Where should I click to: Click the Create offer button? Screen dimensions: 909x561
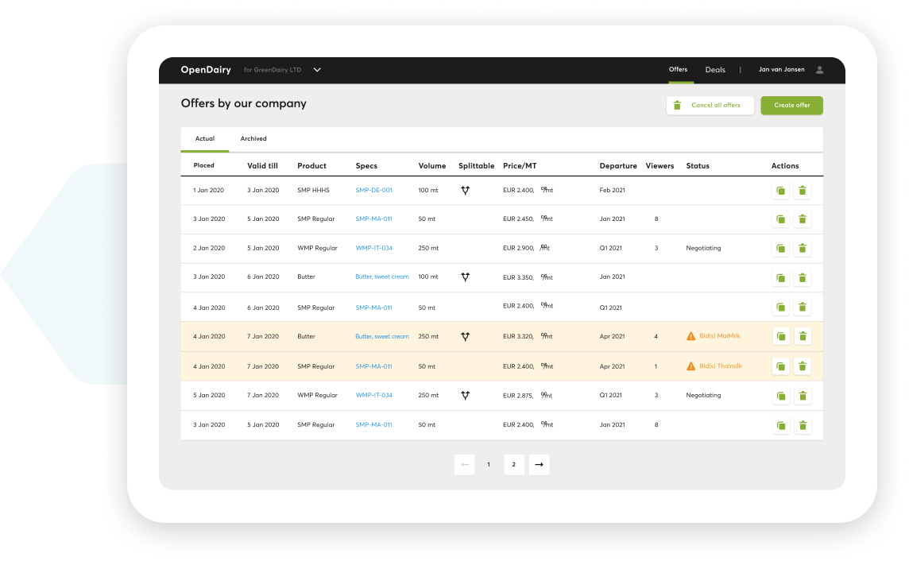click(x=792, y=106)
